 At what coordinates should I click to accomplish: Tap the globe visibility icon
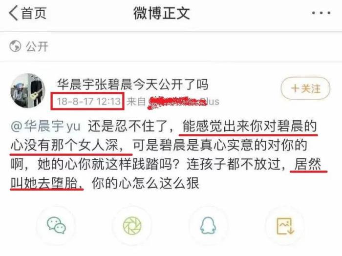[15, 46]
